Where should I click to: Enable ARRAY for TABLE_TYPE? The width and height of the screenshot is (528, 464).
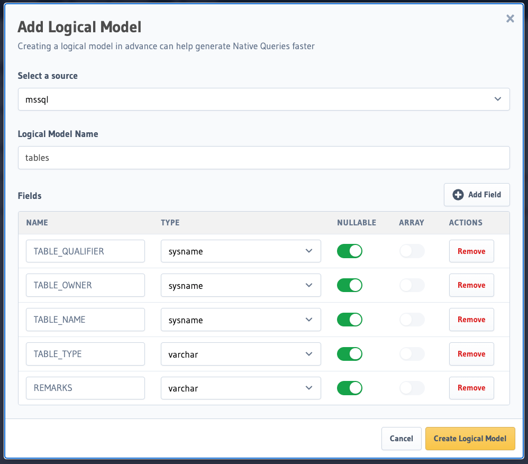click(412, 353)
